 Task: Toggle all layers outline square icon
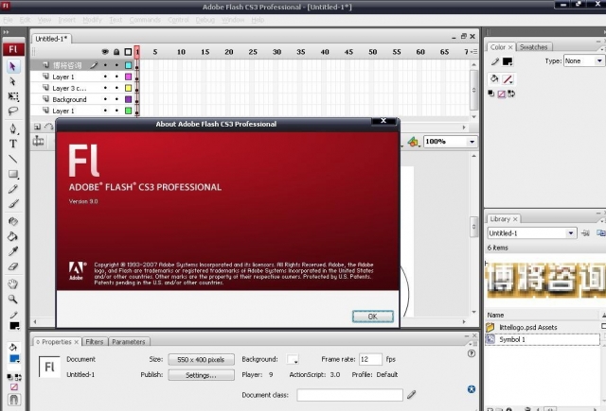(128, 52)
